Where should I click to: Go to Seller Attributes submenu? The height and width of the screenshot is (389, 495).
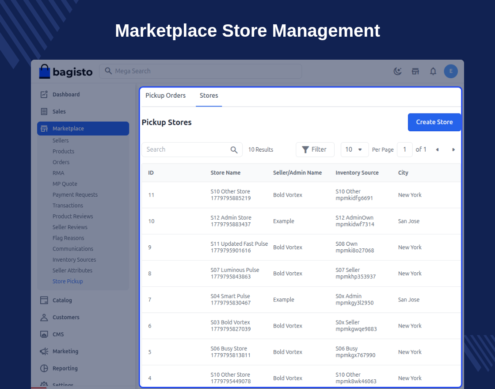pos(72,270)
